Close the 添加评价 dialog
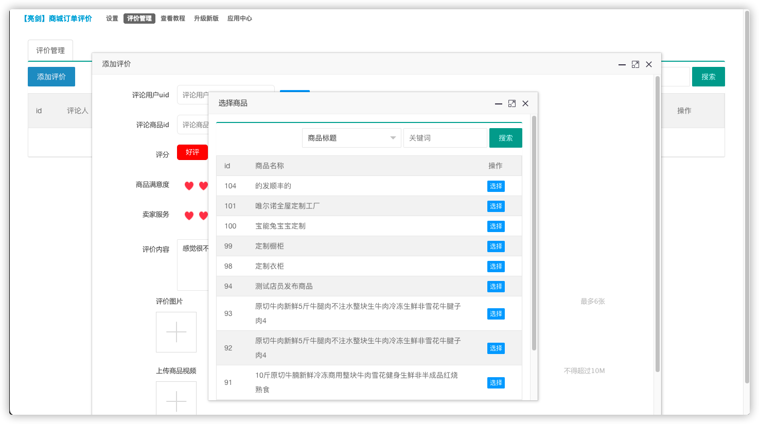This screenshot has width=759, height=424. (649, 64)
